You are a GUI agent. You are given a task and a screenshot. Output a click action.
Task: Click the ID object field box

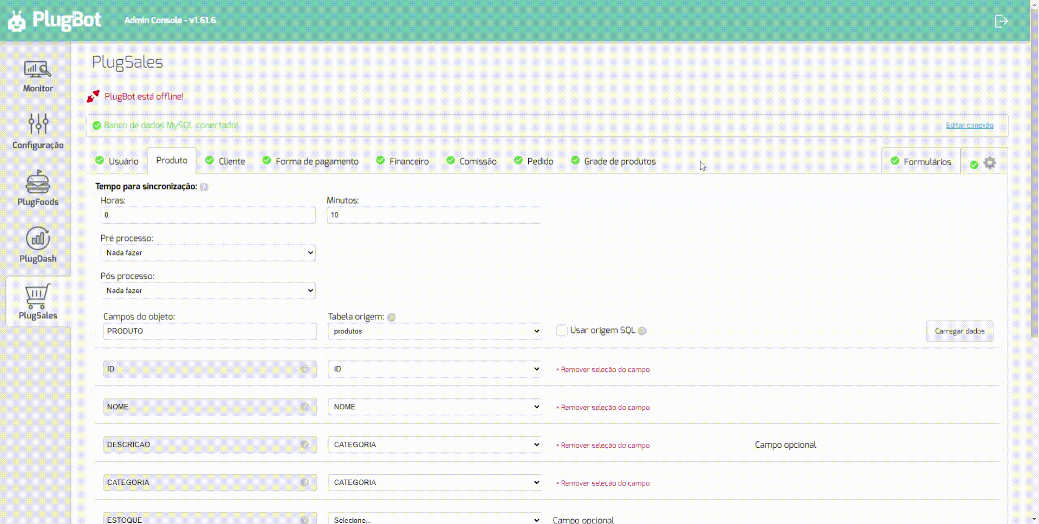click(210, 369)
